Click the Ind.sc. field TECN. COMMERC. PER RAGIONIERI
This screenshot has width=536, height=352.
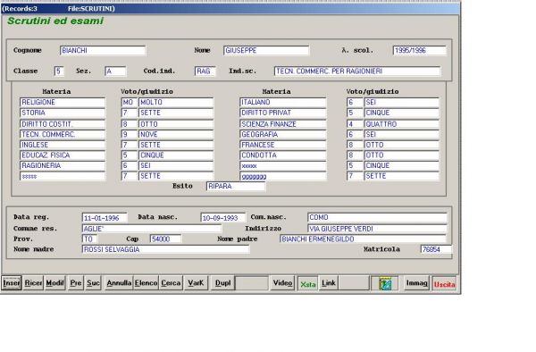coord(357,71)
